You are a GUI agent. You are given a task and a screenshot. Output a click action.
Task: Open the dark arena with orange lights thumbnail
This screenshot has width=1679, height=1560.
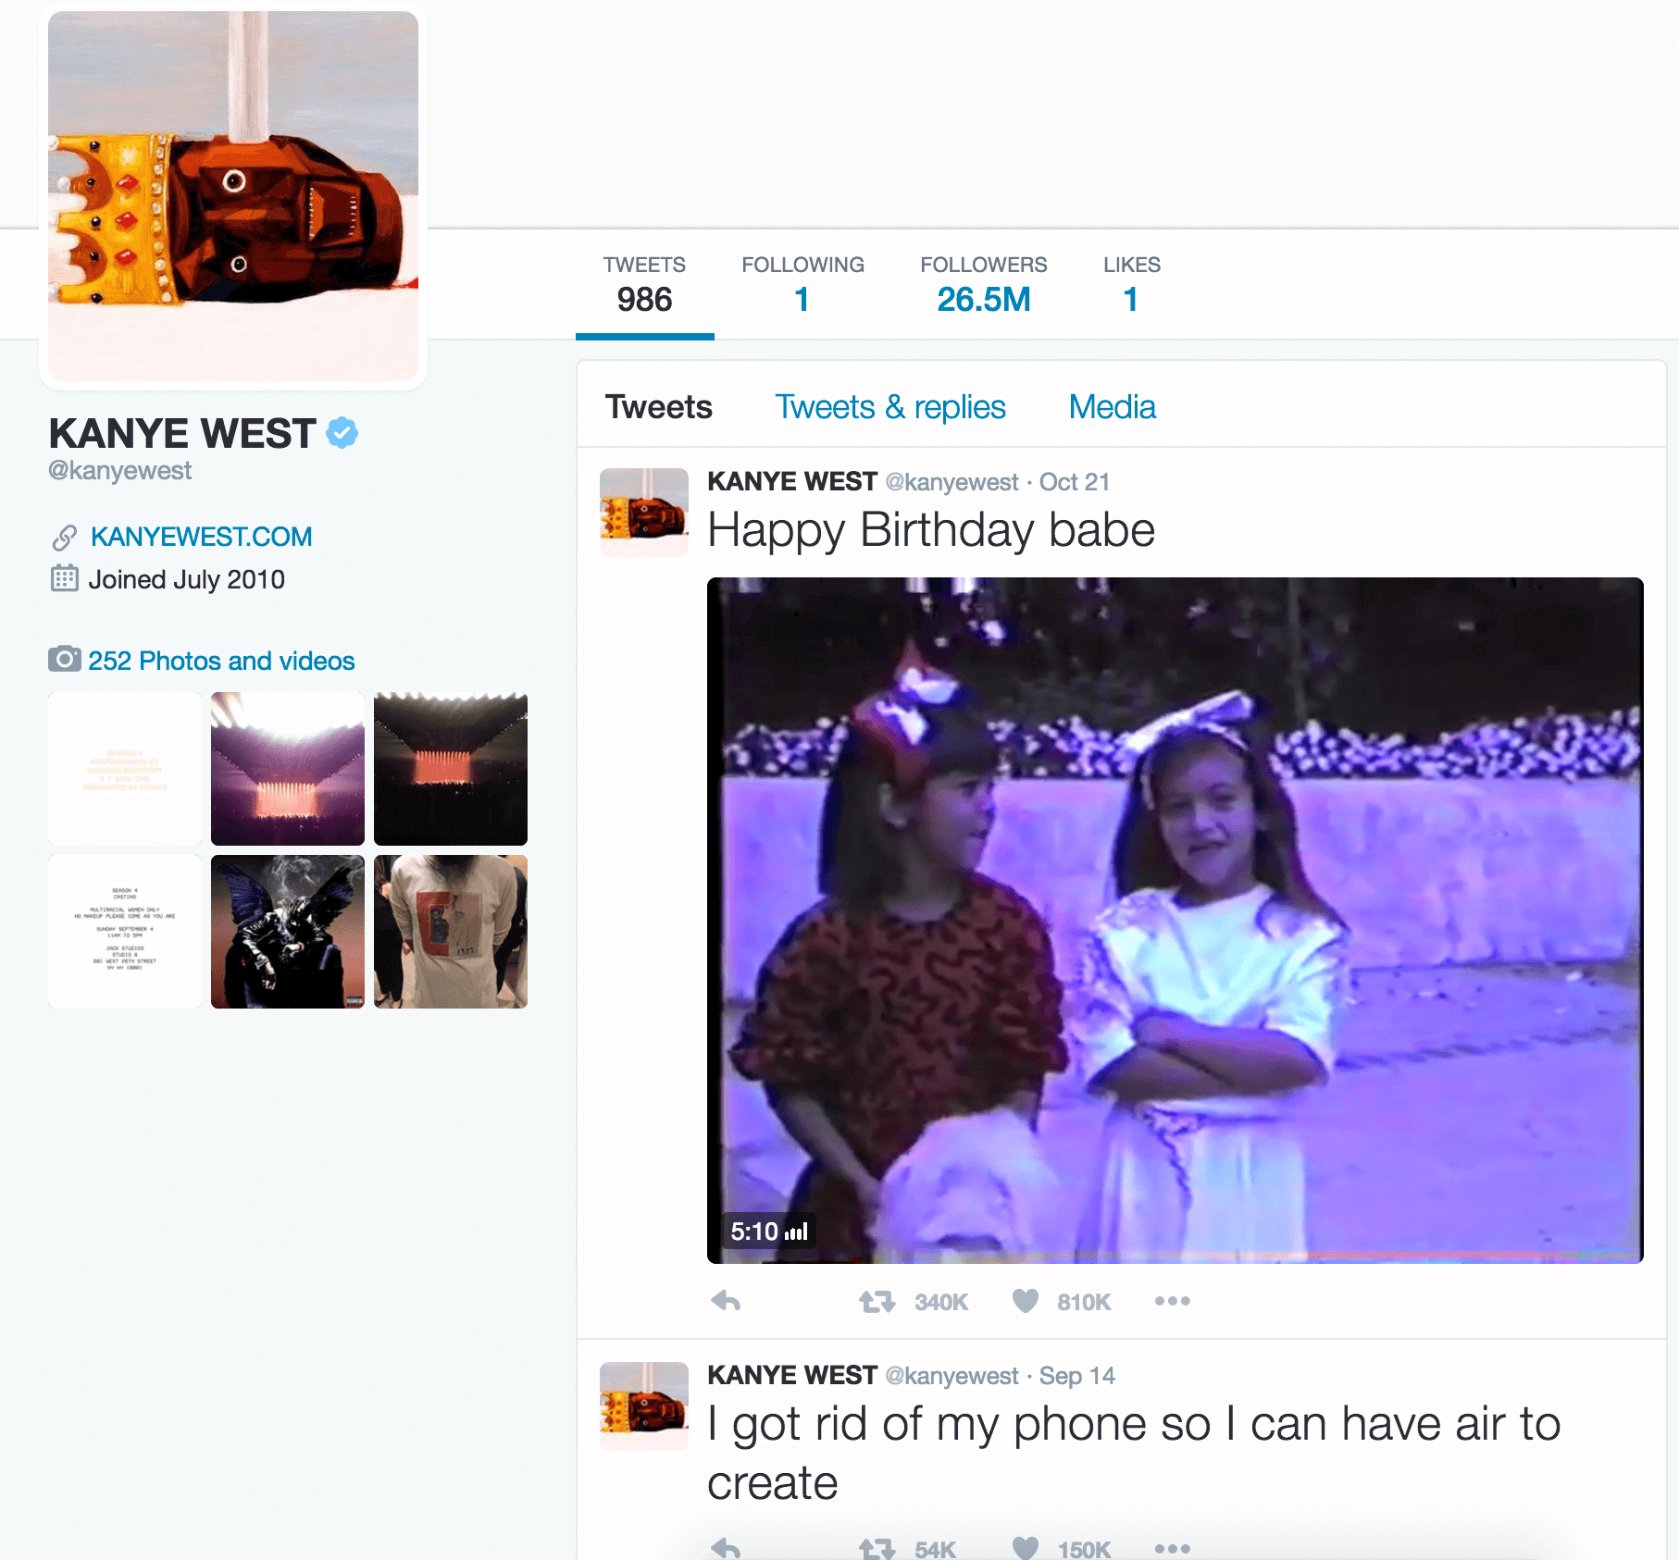coord(451,769)
